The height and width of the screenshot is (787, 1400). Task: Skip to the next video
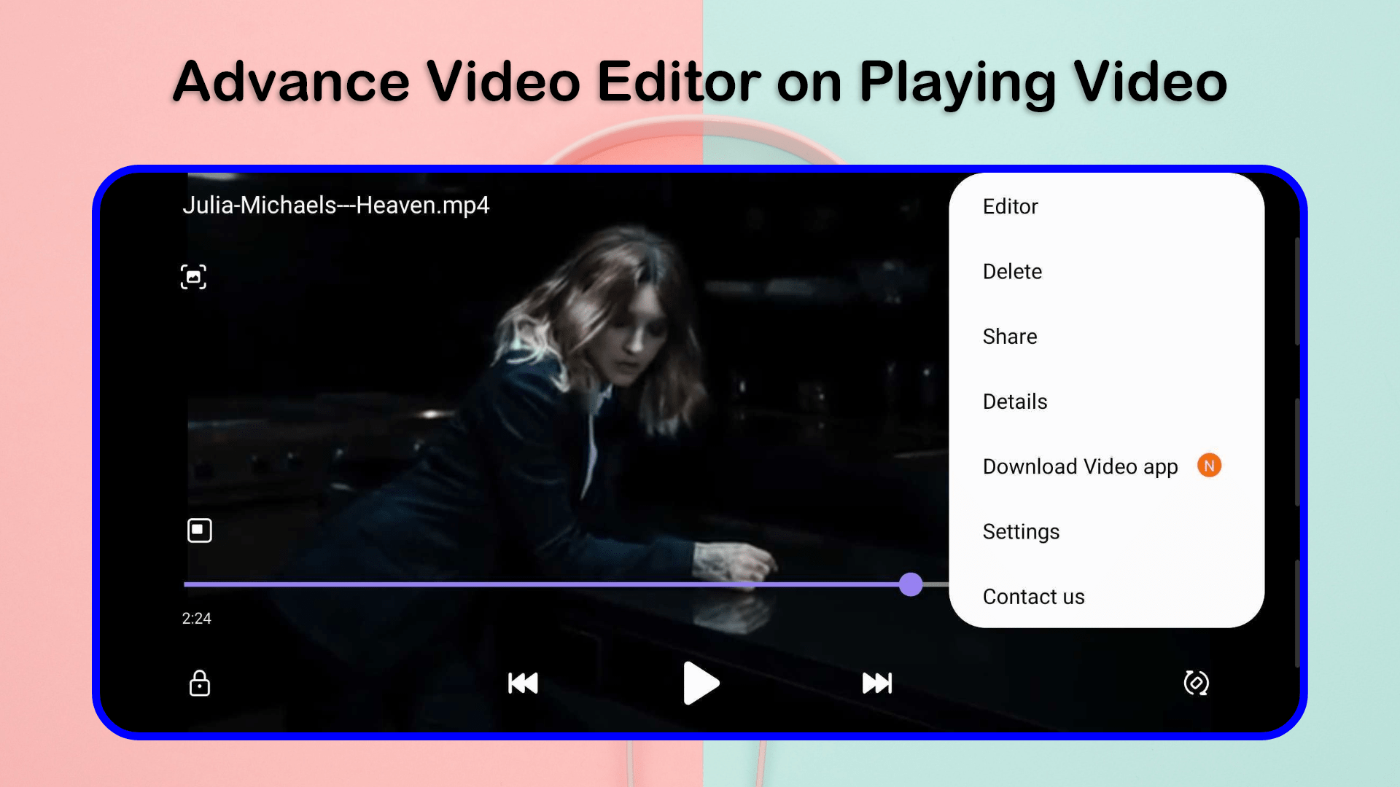pos(877,684)
